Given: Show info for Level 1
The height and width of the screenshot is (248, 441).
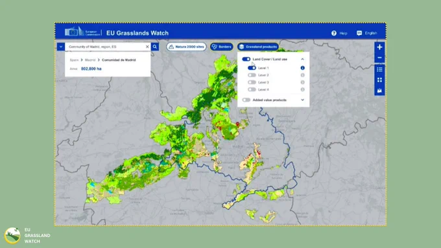Looking at the screenshot, I should click(302, 68).
